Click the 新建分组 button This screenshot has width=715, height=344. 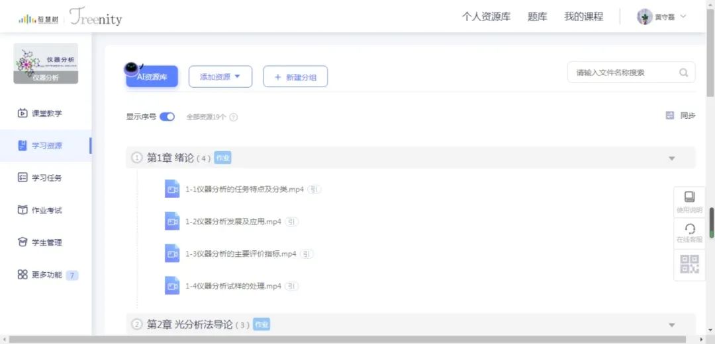point(295,77)
